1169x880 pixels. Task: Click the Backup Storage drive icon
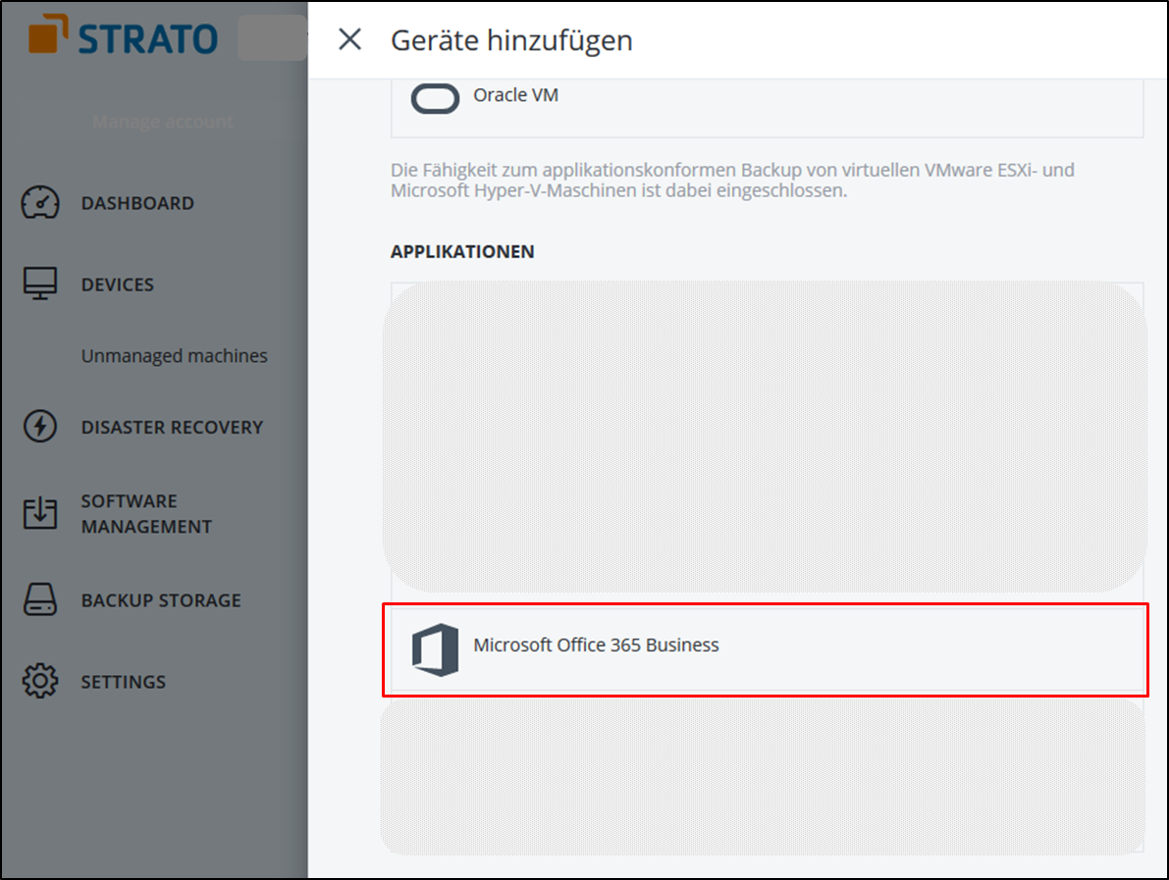tap(40, 600)
